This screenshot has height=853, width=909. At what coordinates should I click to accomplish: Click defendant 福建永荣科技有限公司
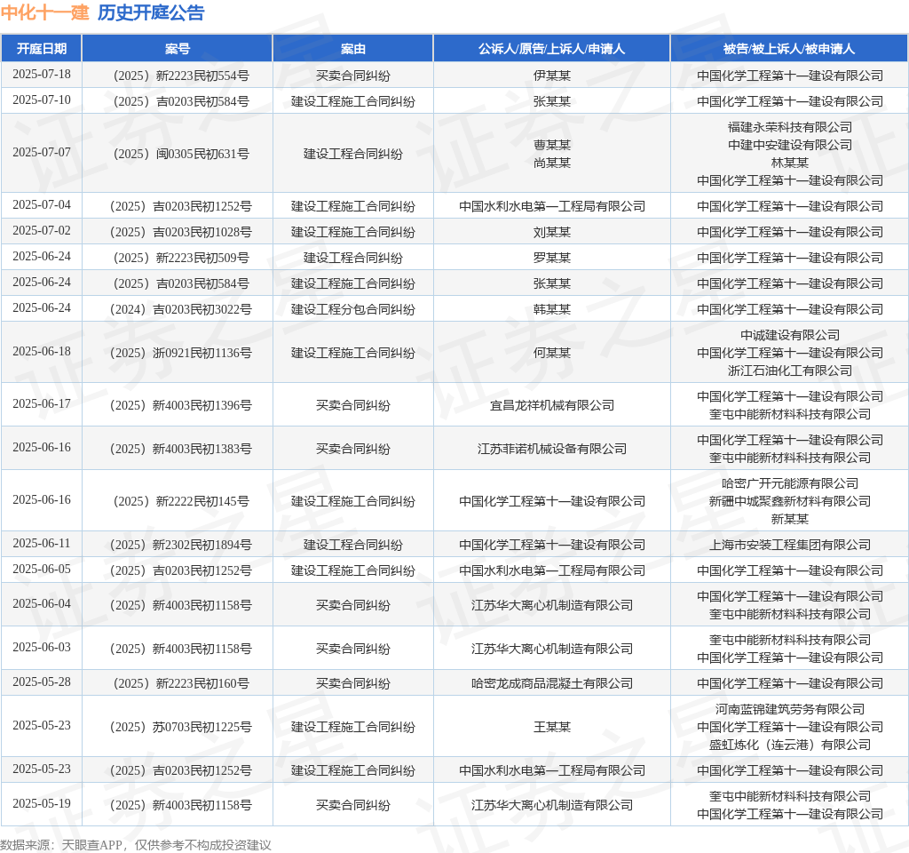tap(789, 127)
